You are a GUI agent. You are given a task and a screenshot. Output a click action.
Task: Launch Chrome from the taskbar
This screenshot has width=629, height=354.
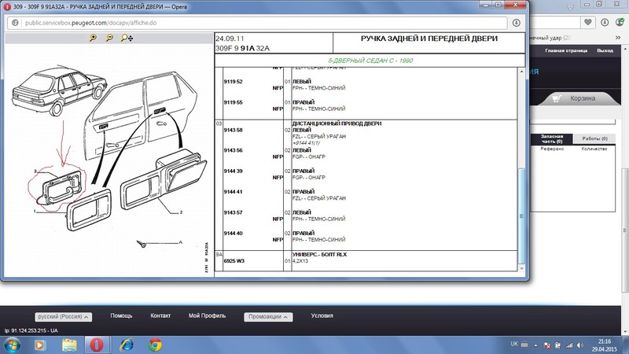(x=156, y=345)
